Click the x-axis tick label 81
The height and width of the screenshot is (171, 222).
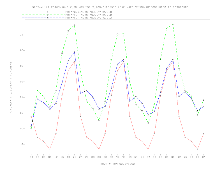[198, 157]
